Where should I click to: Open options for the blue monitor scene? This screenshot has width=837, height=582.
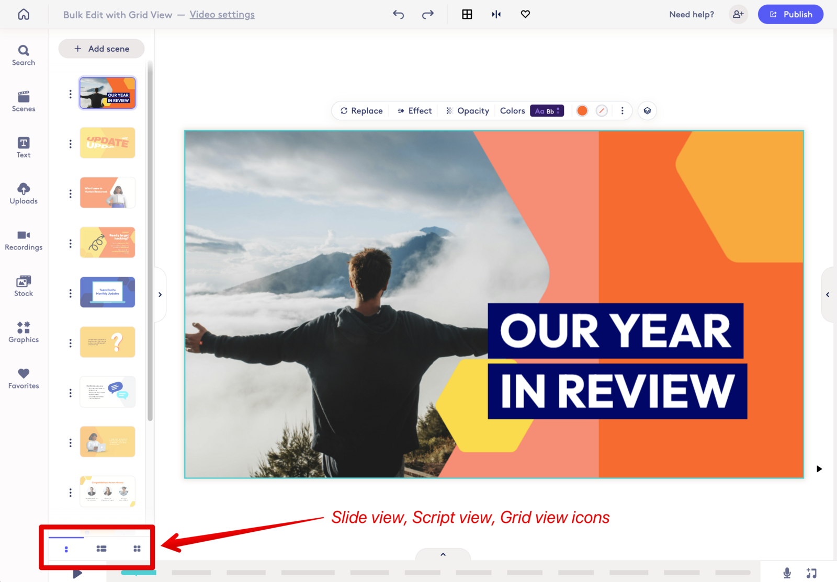(70, 293)
